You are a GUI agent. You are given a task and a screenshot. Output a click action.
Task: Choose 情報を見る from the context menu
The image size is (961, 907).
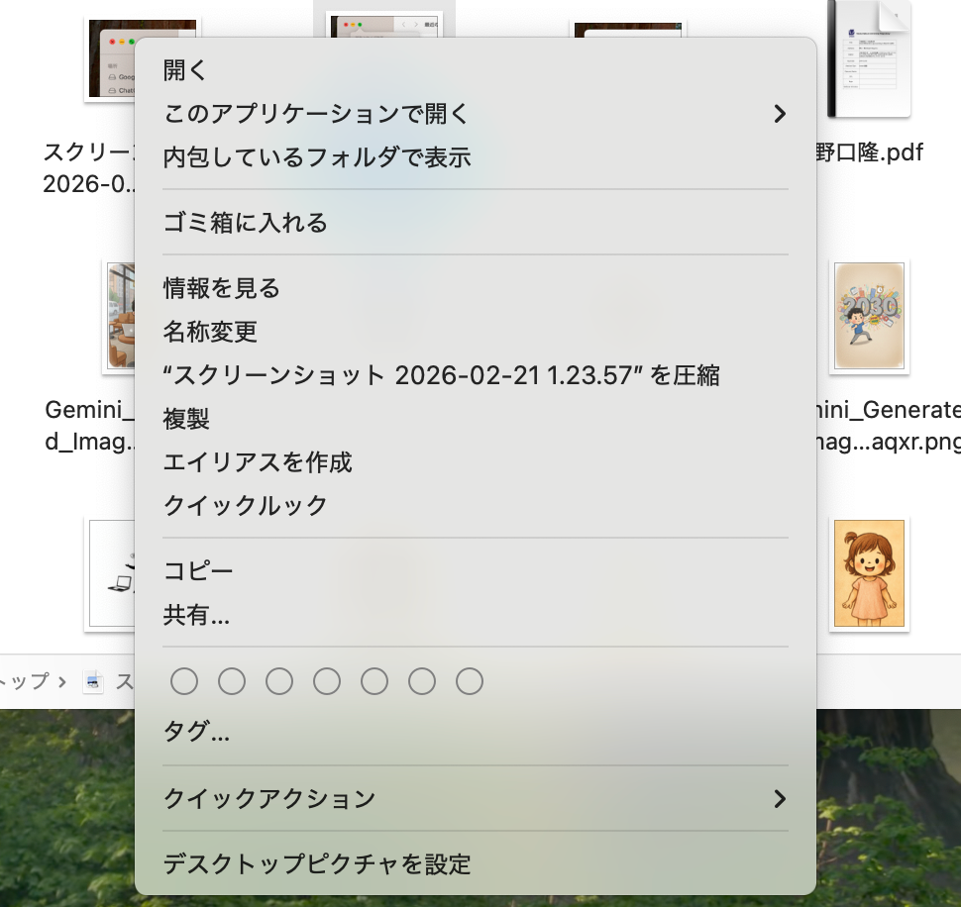click(222, 288)
